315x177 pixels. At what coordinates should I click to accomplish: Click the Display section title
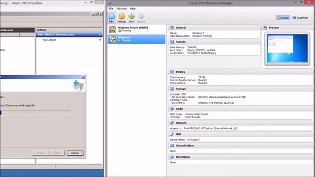181,72
